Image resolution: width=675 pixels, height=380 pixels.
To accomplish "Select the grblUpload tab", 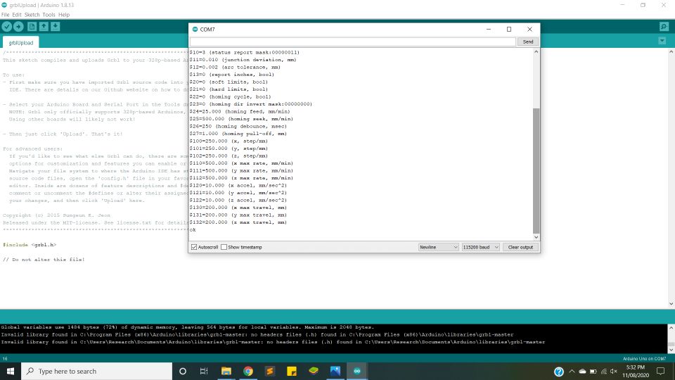I will pos(20,43).
